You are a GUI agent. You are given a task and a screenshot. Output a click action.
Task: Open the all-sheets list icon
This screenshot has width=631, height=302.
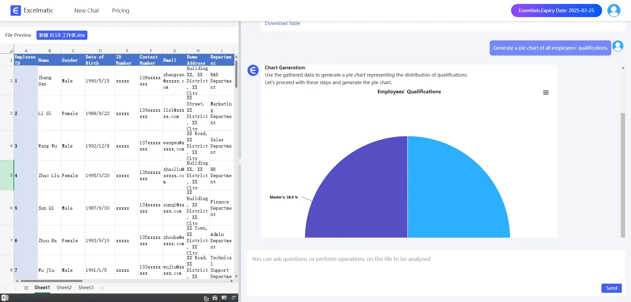(x=26, y=288)
